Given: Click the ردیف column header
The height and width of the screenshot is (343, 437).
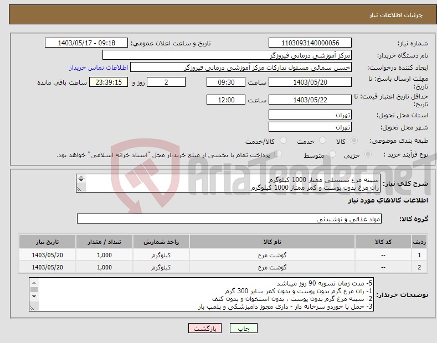Looking at the screenshot, I should coord(419,242).
